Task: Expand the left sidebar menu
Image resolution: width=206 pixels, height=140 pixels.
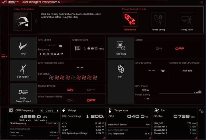Action: [4, 56]
